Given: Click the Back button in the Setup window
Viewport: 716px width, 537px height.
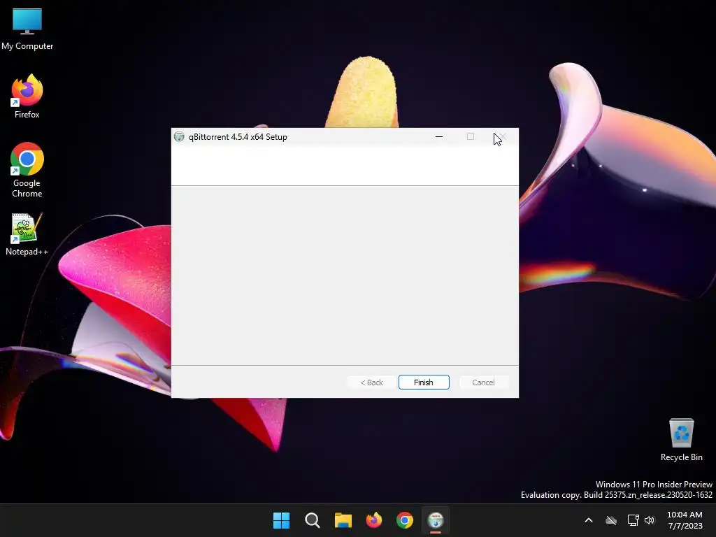Looking at the screenshot, I should pyautogui.click(x=371, y=382).
